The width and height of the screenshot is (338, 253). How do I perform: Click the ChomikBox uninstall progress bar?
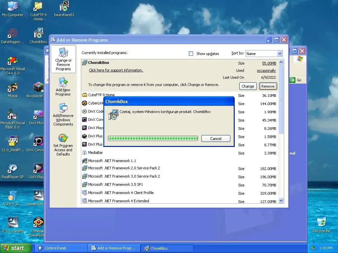coord(153,138)
